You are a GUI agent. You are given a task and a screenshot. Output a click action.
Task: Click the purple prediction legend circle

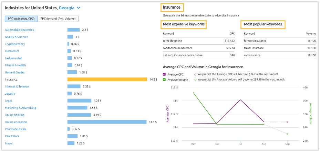(x=195, y=74)
